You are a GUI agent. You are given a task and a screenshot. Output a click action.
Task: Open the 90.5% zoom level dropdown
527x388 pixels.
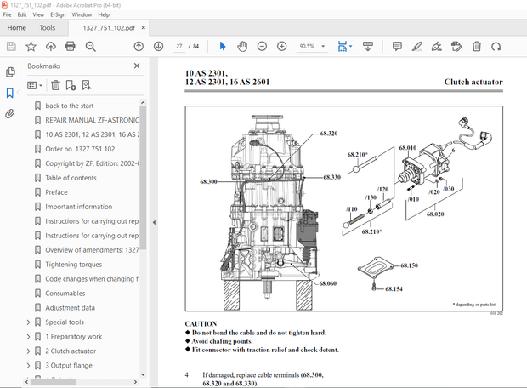[x=323, y=46]
